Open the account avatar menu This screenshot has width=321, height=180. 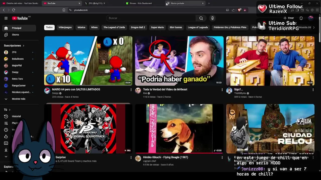click(x=311, y=18)
